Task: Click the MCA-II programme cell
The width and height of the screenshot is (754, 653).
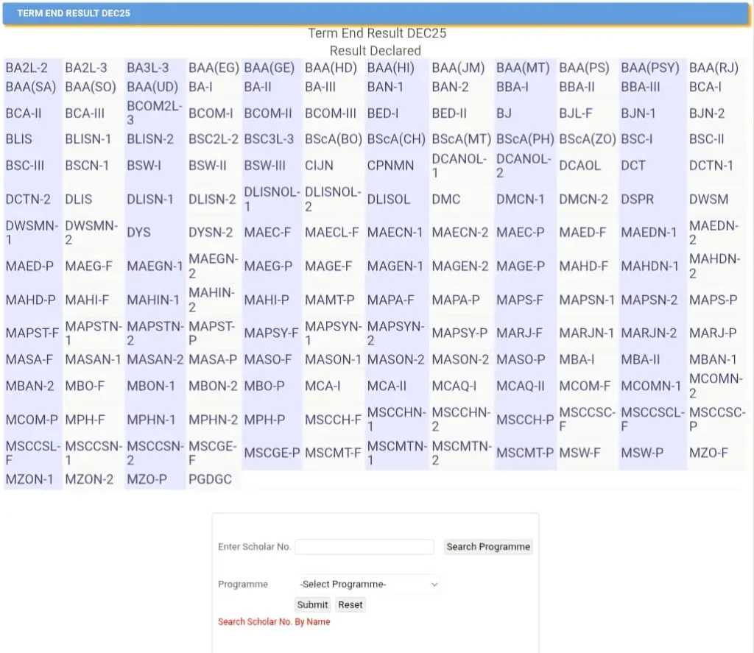Action: (387, 386)
